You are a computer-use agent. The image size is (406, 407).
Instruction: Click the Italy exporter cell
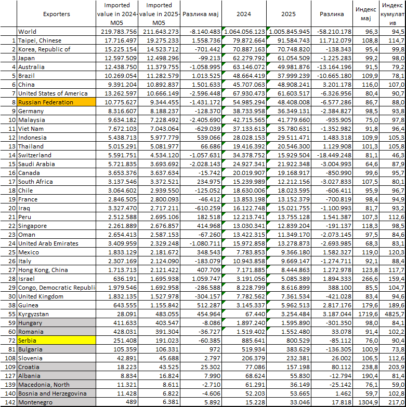pos(56,261)
